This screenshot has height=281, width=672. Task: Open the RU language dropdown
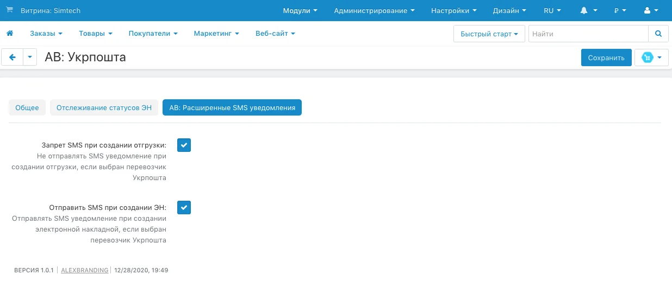553,11
